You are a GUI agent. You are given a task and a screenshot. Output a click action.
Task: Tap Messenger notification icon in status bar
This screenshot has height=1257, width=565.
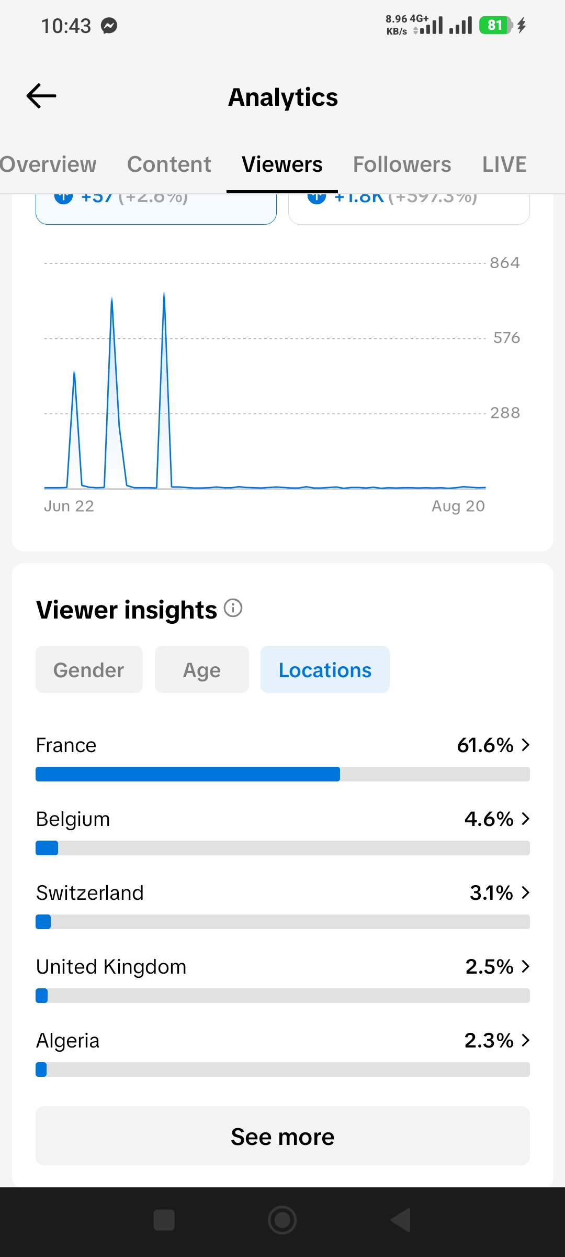click(x=109, y=26)
